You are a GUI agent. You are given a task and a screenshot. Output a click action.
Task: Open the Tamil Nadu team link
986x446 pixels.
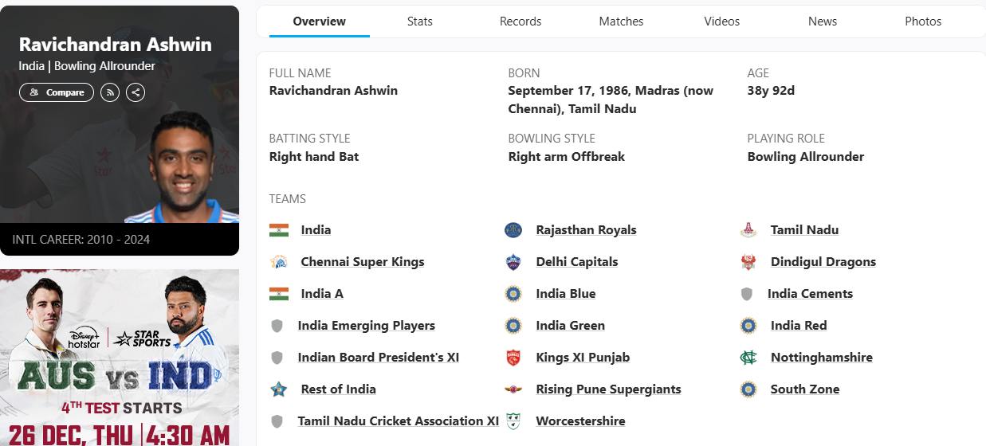click(804, 230)
